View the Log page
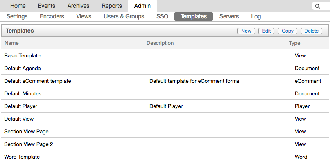The height and width of the screenshot is (168, 330). (x=256, y=16)
